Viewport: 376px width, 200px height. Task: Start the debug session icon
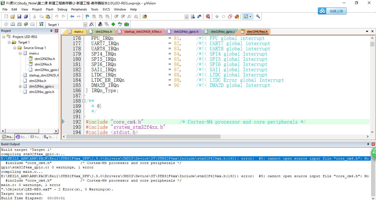coord(208,17)
